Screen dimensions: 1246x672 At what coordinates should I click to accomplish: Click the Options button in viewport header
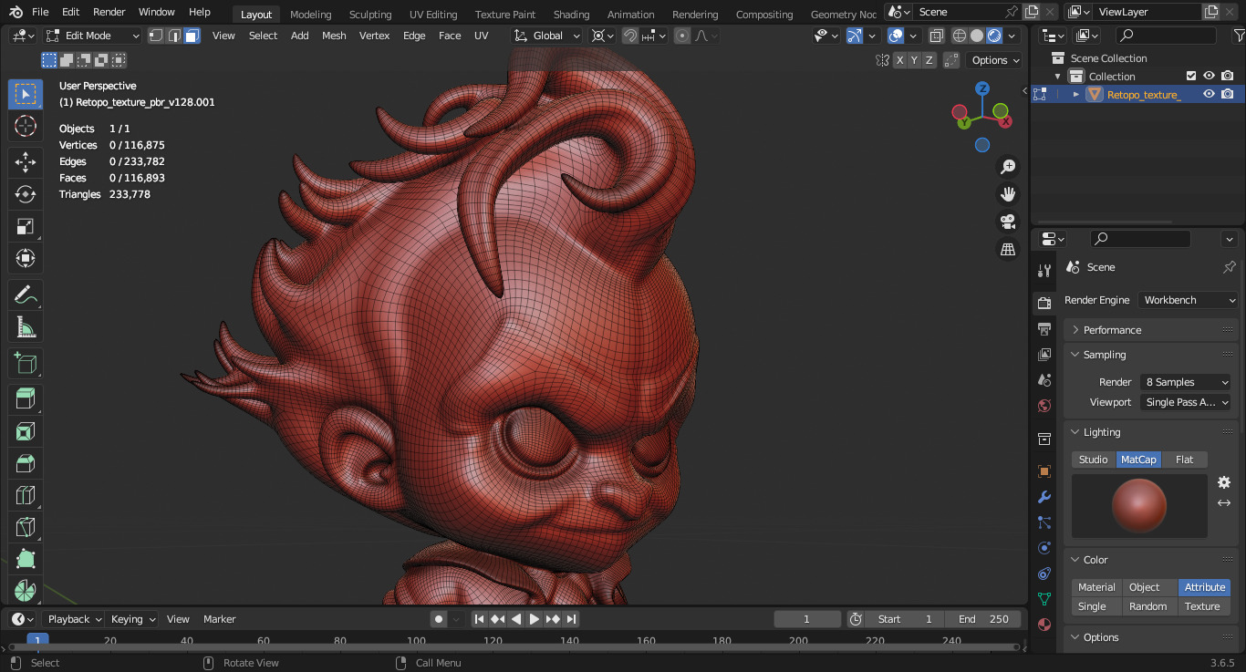(x=995, y=60)
